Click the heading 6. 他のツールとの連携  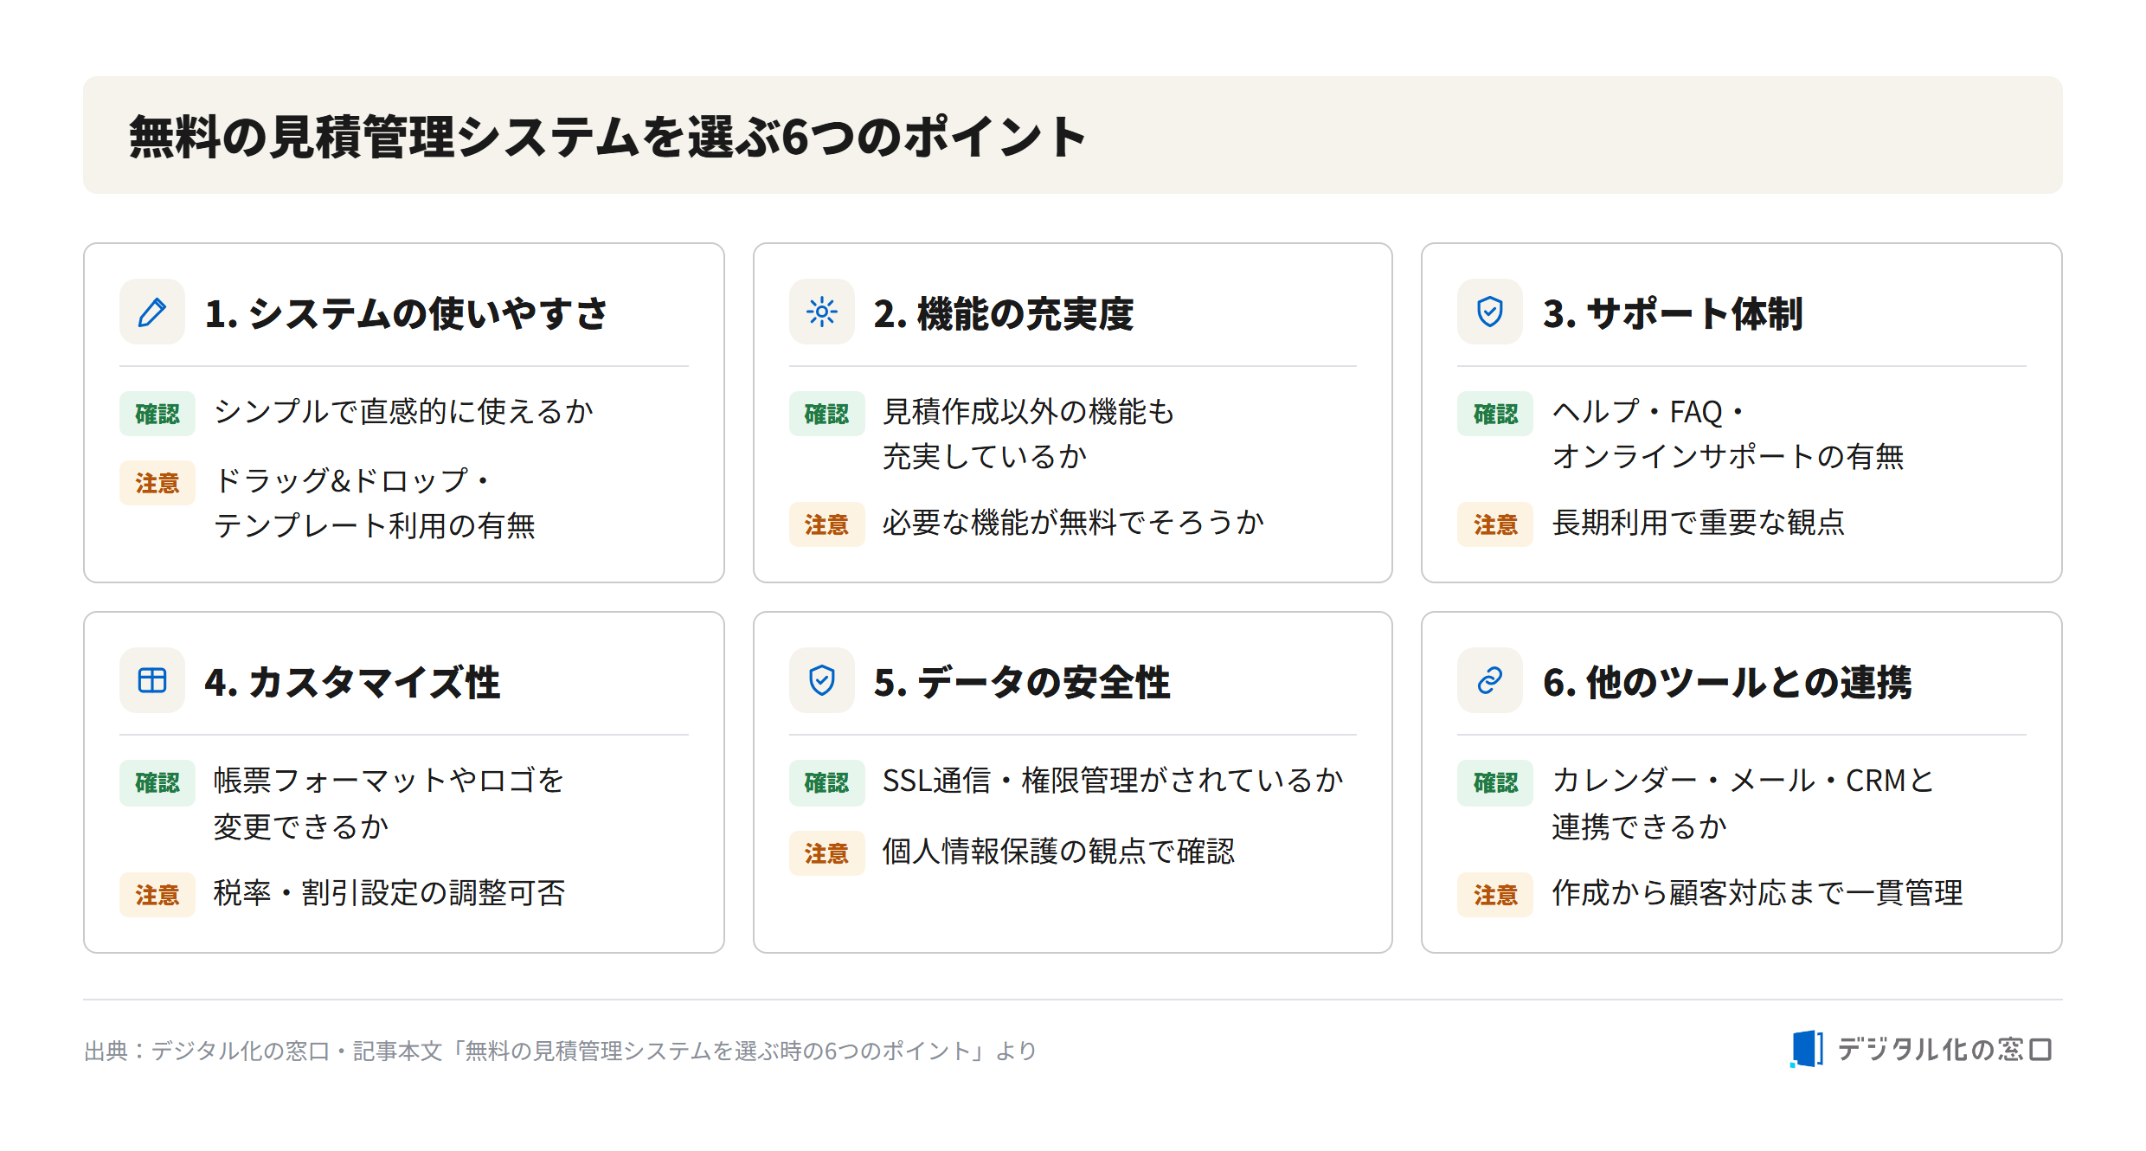(x=1727, y=682)
